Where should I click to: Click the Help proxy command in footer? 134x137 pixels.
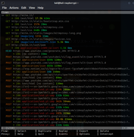tap(20, 134)
